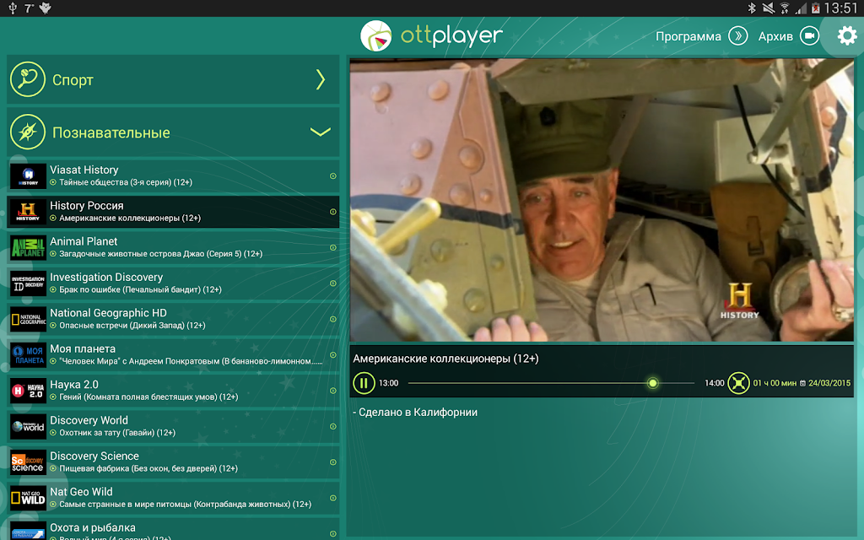Select the Discovery World channel

(x=173, y=426)
